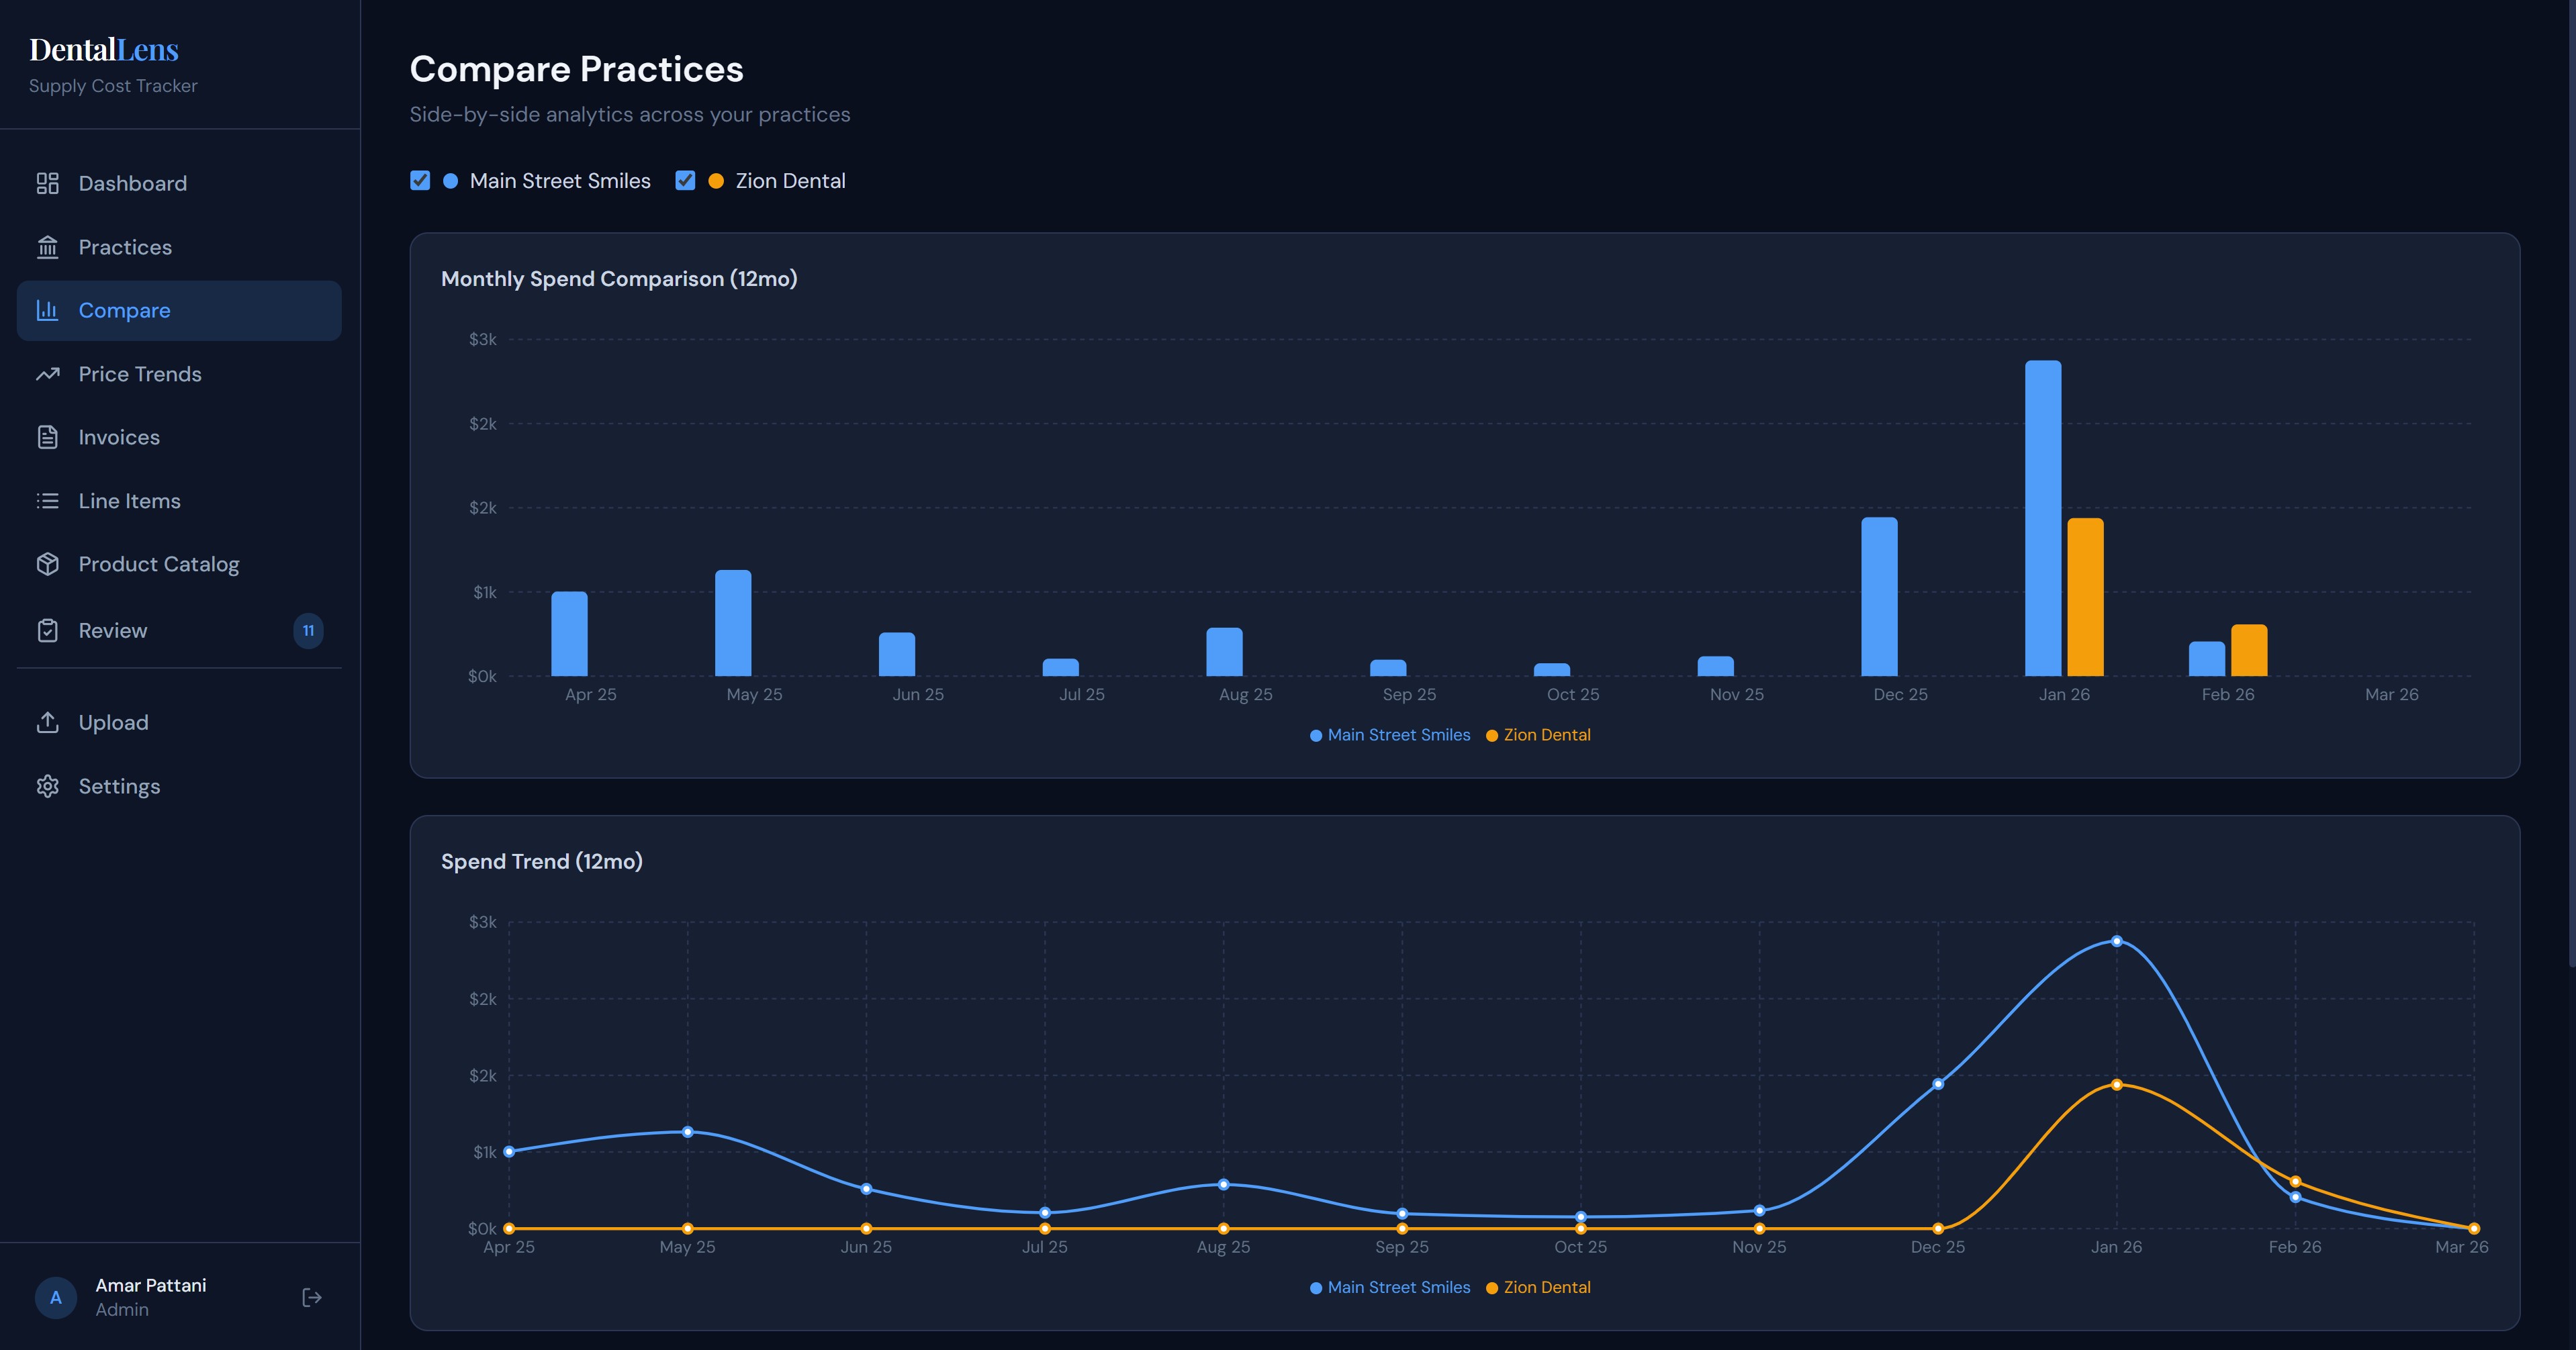Click the Line Items list icon
The height and width of the screenshot is (1350, 2576).
point(47,501)
